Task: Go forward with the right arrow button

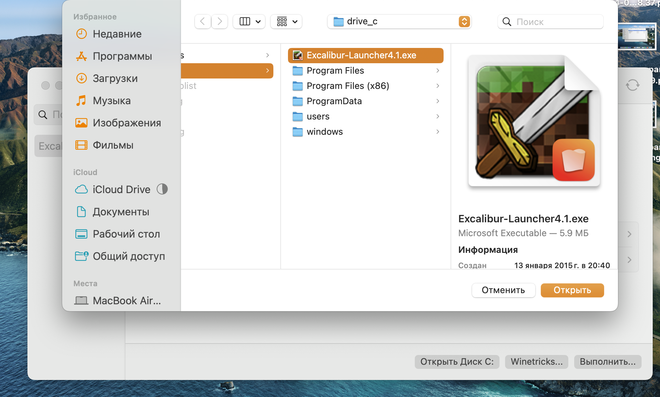Action: click(x=220, y=22)
